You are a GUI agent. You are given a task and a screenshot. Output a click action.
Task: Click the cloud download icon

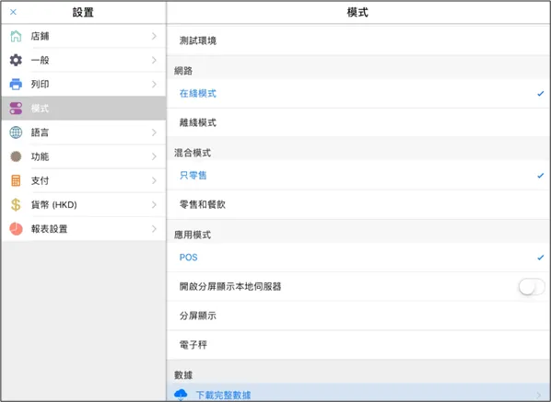[181, 395]
